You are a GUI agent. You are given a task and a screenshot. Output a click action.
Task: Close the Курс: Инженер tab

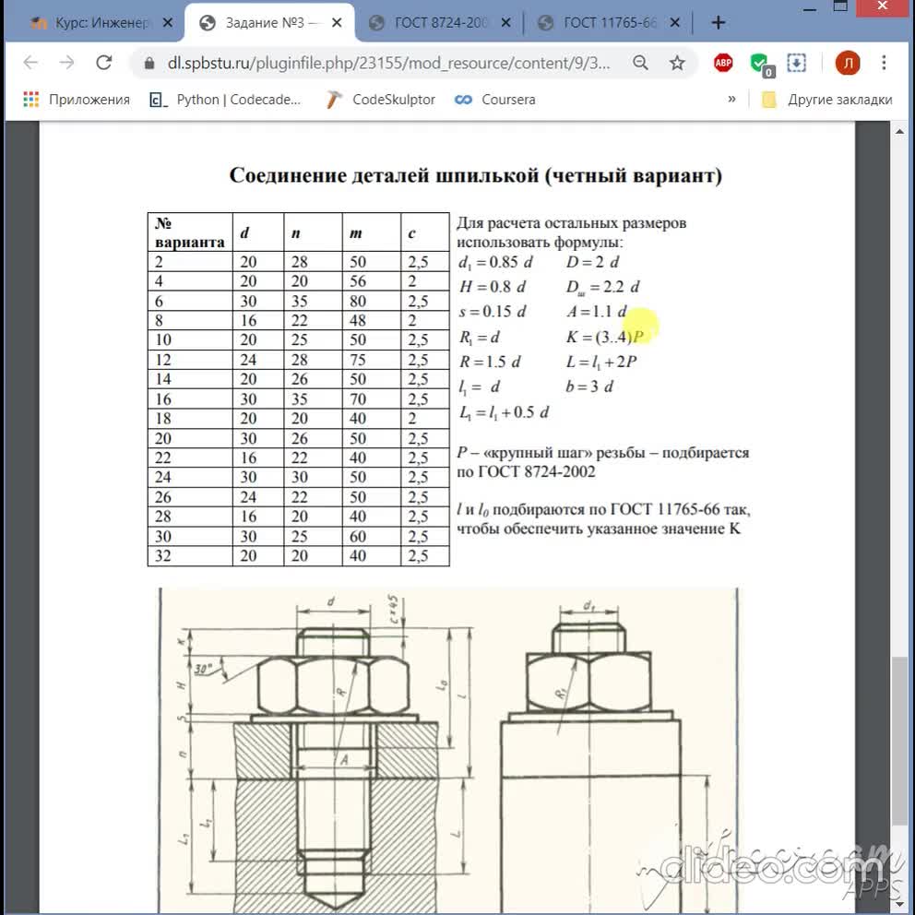(168, 23)
